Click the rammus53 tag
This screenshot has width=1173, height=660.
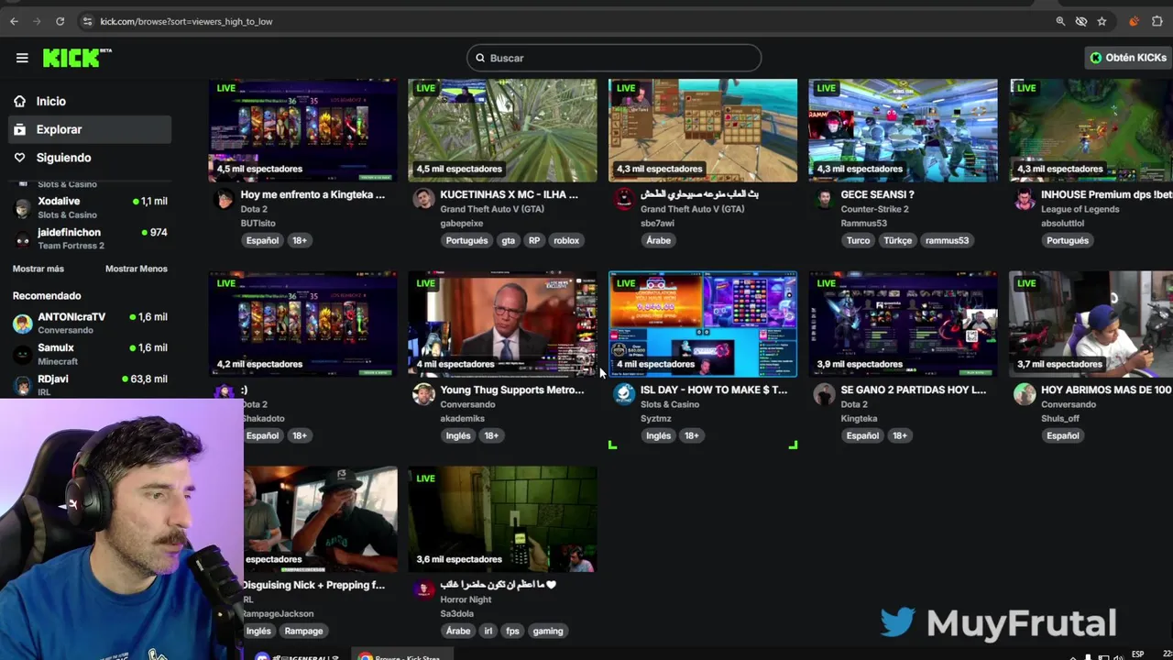tap(947, 240)
